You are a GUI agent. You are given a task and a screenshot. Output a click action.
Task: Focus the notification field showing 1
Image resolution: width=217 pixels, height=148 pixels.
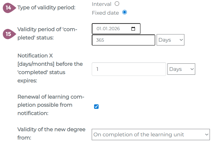point(129,69)
